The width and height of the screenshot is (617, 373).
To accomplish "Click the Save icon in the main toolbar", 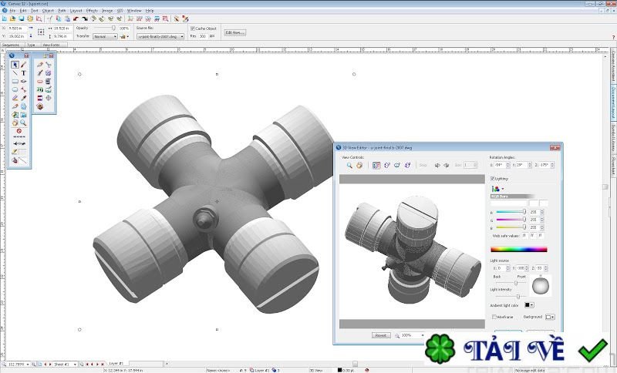I will pos(22,18).
